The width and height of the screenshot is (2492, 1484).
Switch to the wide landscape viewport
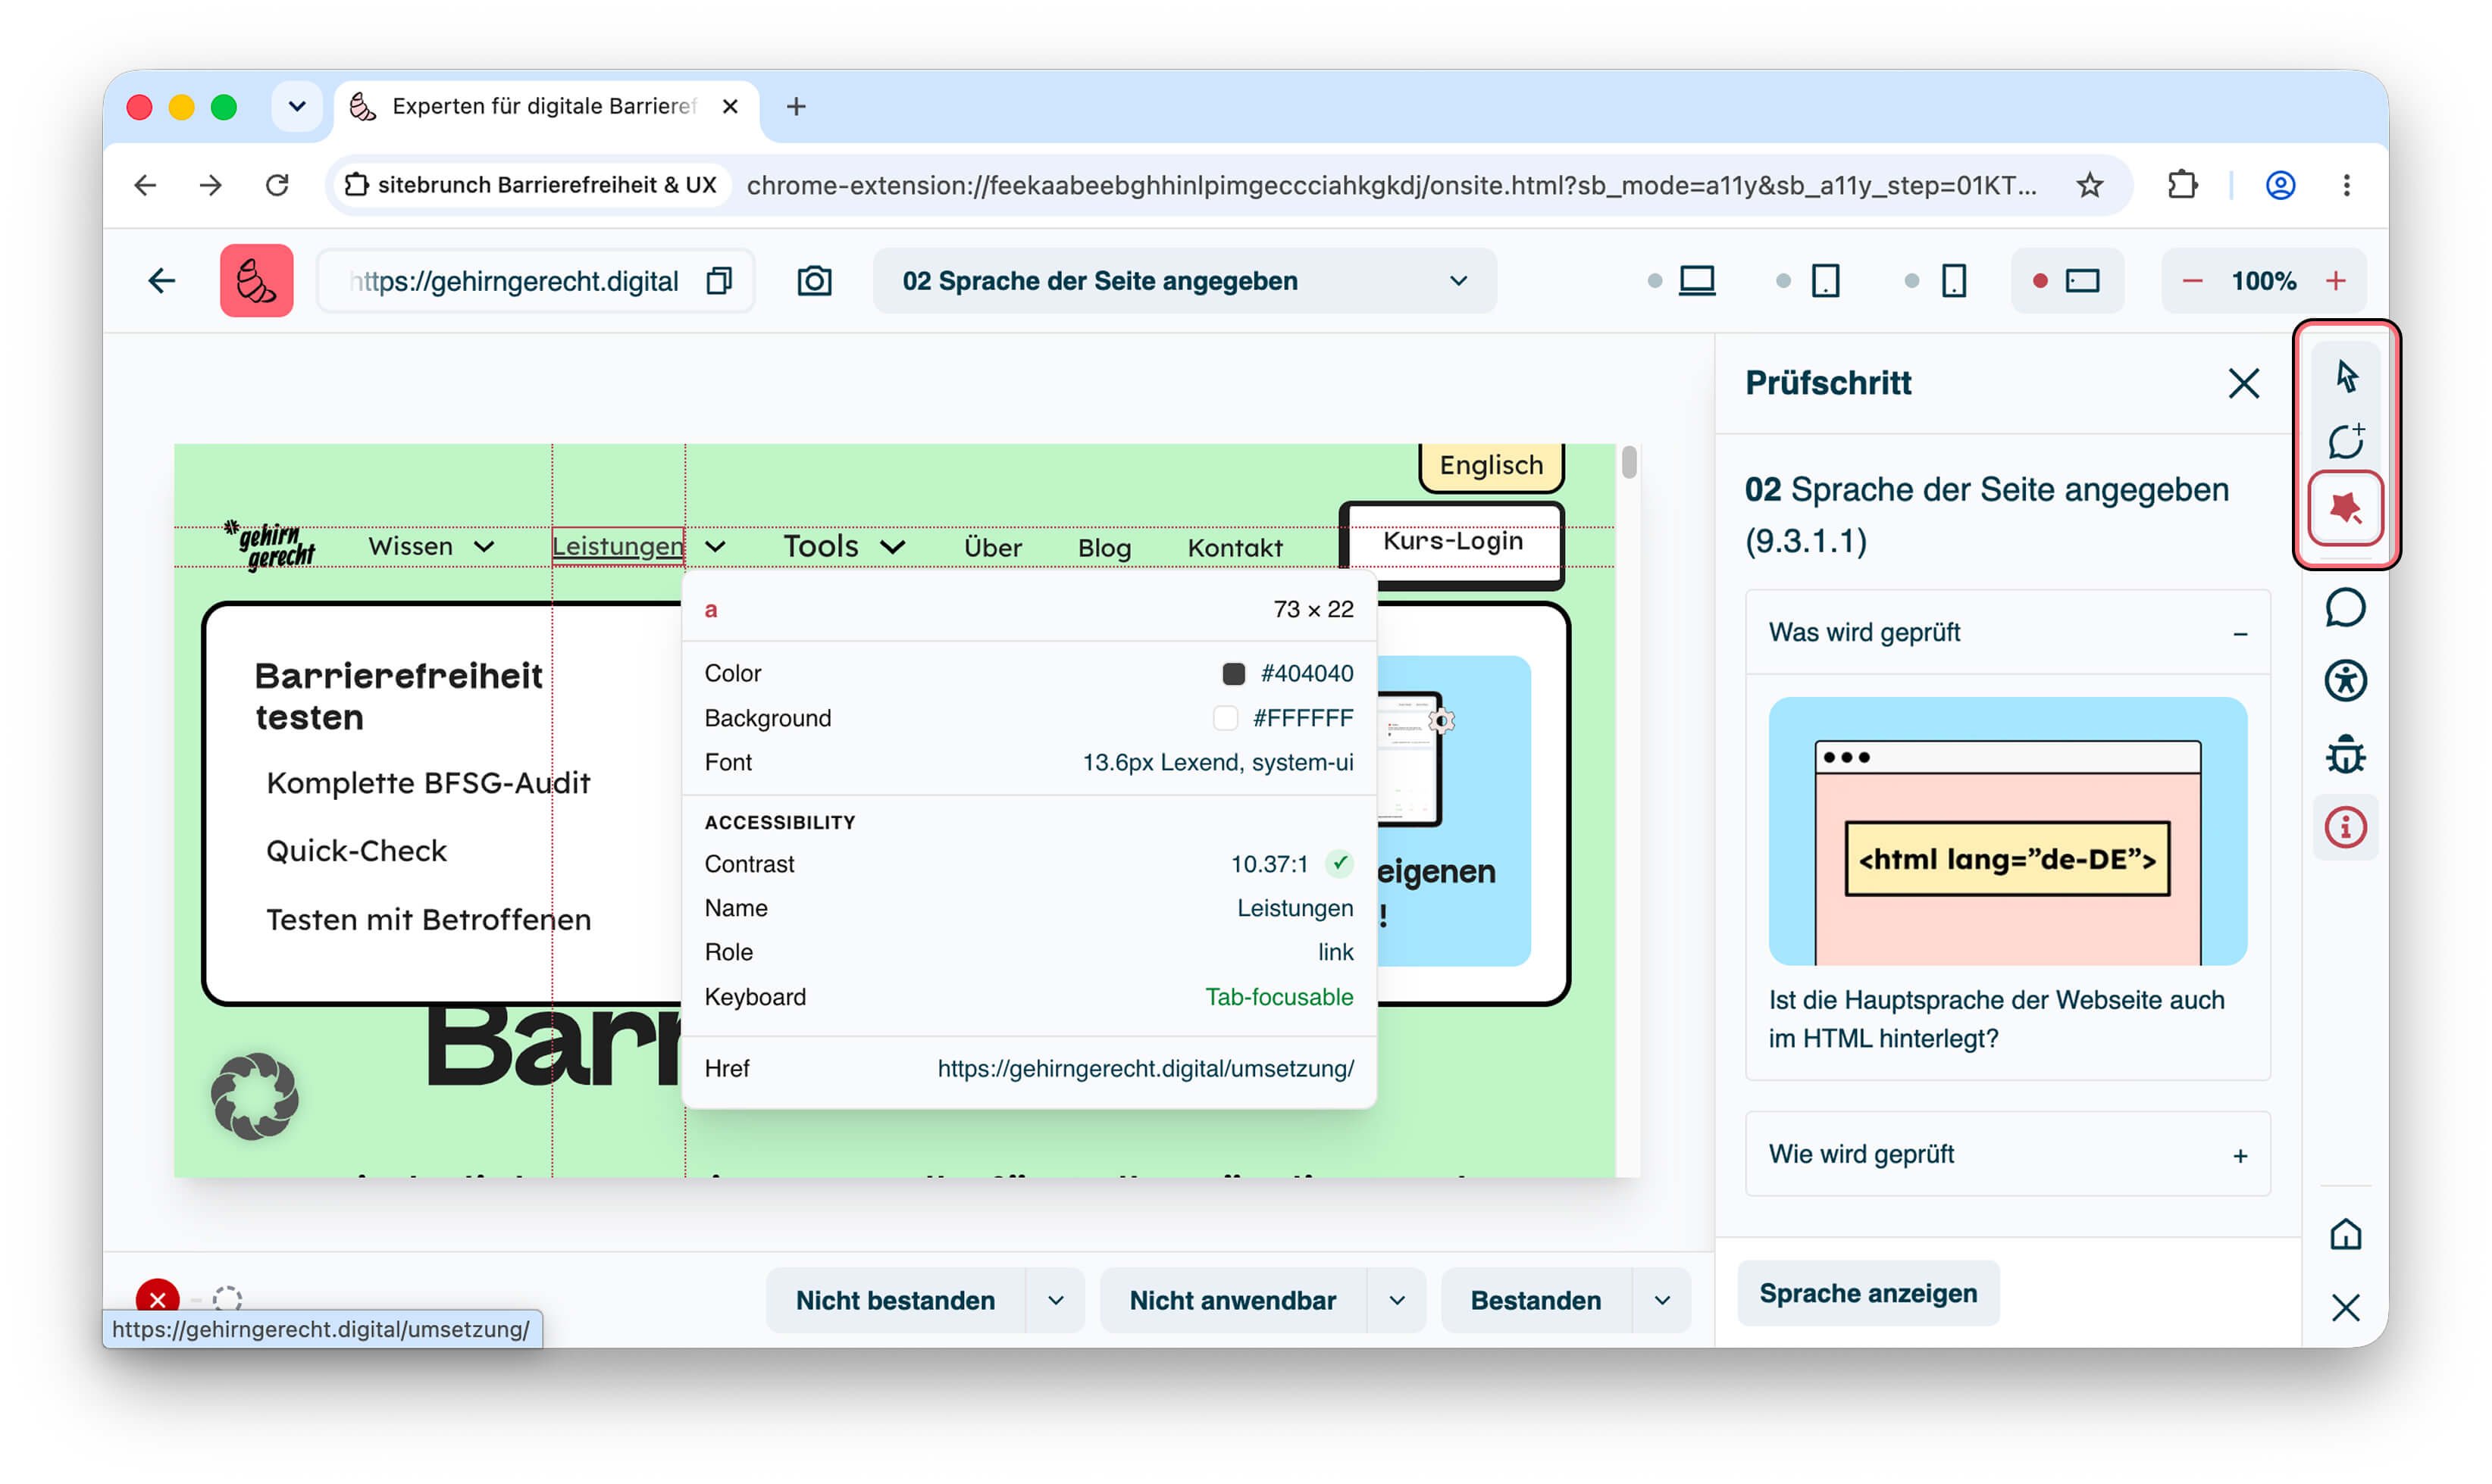tap(2067, 281)
